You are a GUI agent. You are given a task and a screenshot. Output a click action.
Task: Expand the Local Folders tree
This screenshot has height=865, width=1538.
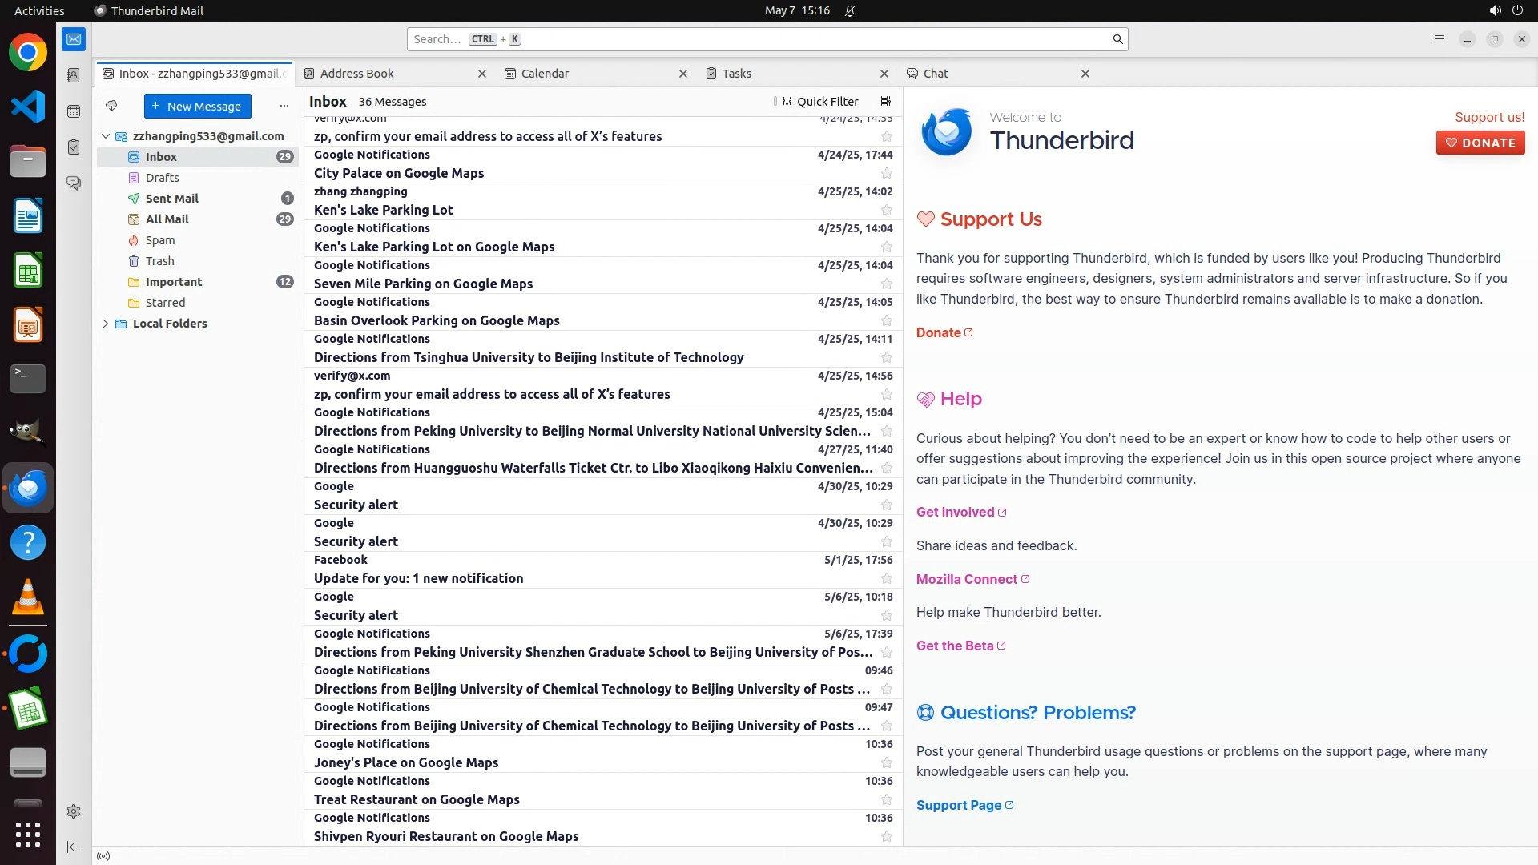106,324
